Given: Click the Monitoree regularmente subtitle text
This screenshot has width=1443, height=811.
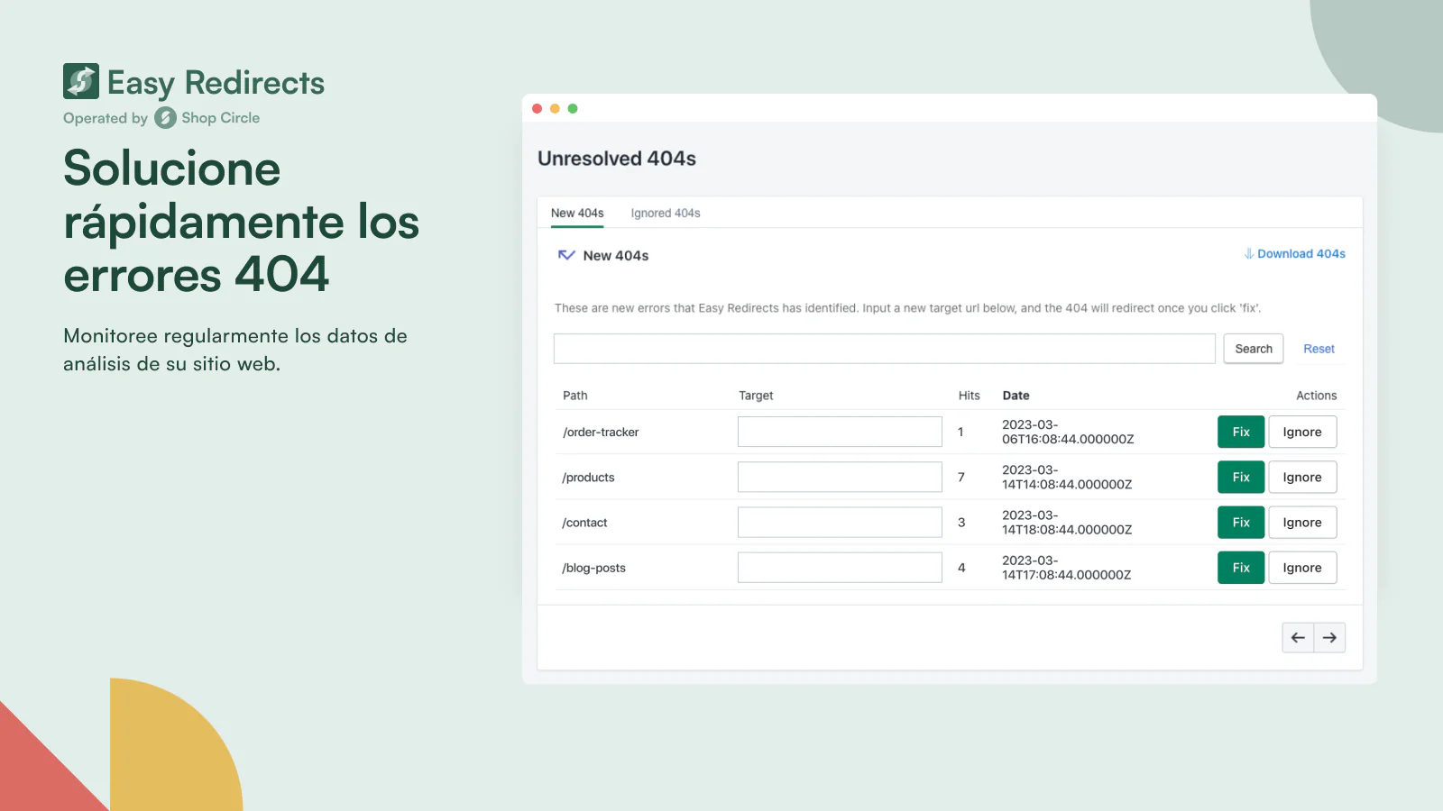Looking at the screenshot, I should 235,350.
